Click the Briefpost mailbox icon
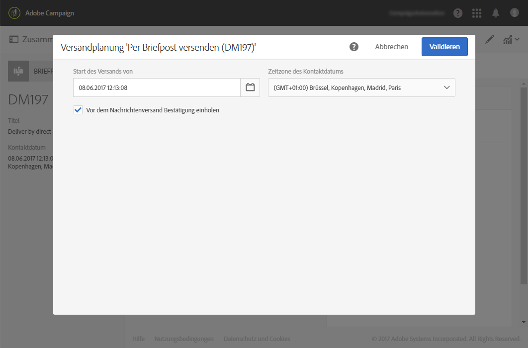This screenshot has height=348, width=528. click(18, 71)
